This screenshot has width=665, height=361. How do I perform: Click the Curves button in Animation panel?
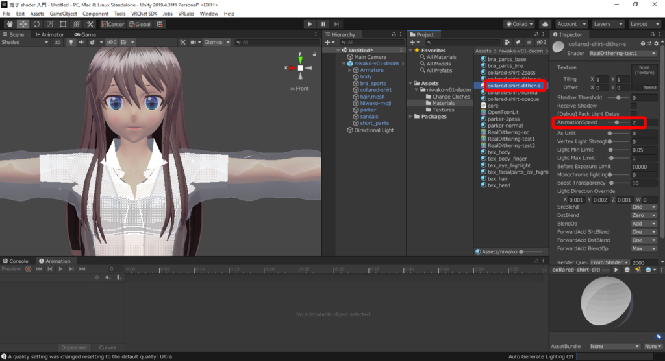point(107,347)
